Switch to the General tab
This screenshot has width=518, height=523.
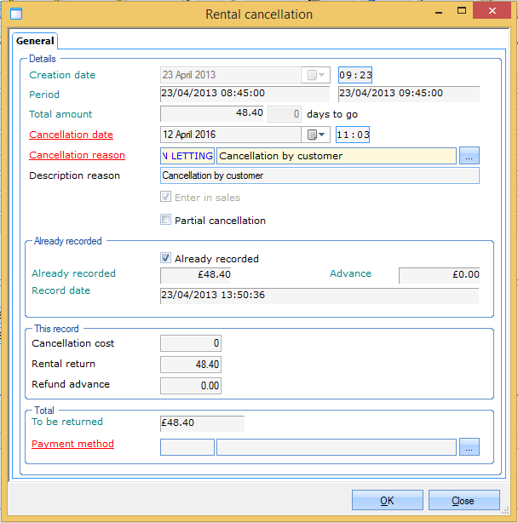35,41
